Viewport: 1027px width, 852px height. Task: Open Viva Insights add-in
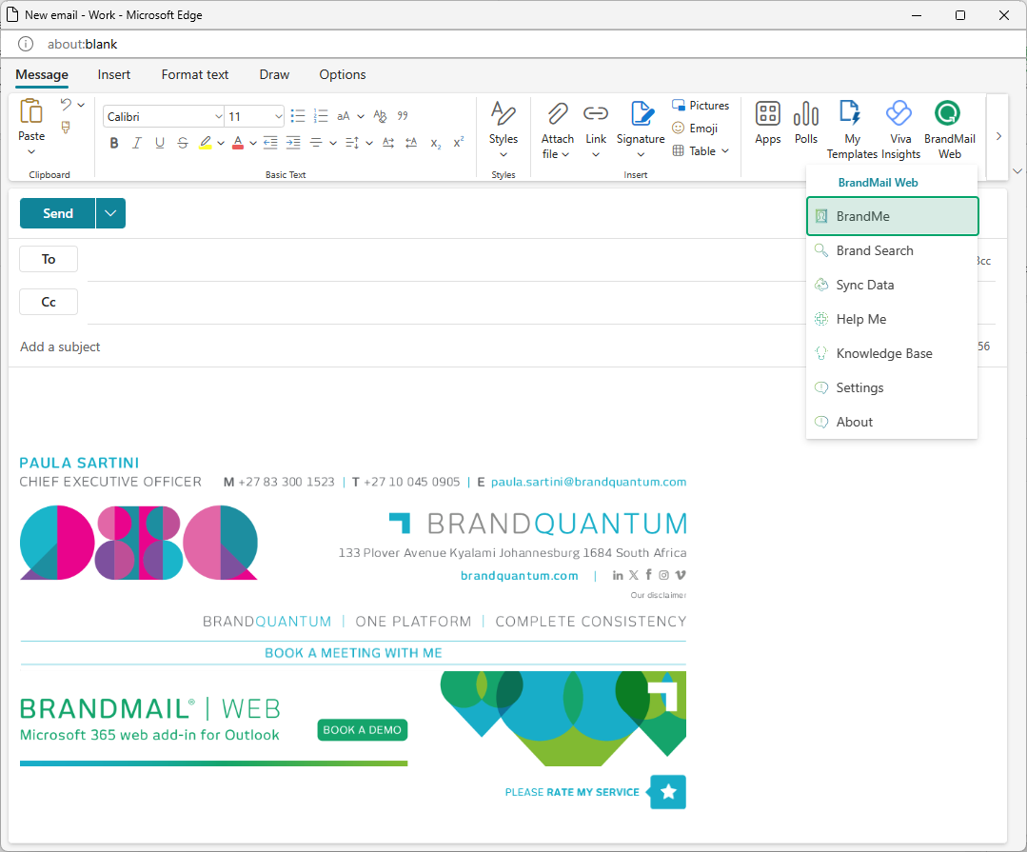pyautogui.click(x=900, y=129)
